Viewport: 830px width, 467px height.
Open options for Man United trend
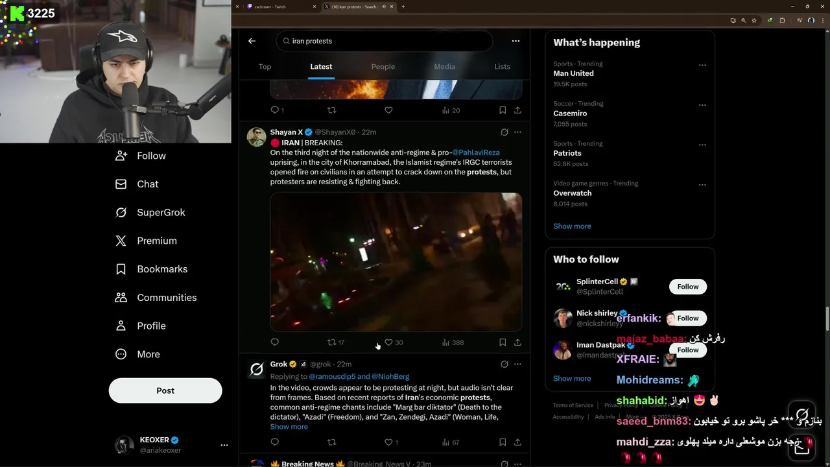coord(702,65)
